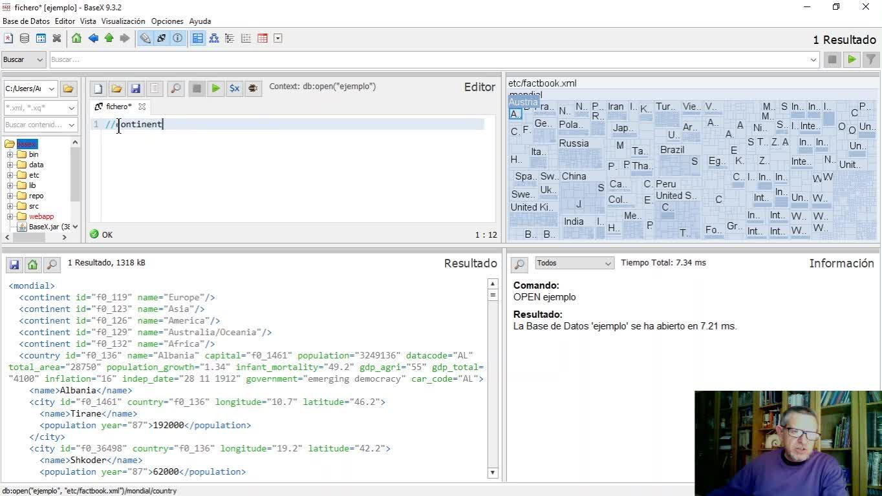The image size is (882, 496).
Task: Toggle the Tree view icon in the toolbar
Action: pos(214,38)
